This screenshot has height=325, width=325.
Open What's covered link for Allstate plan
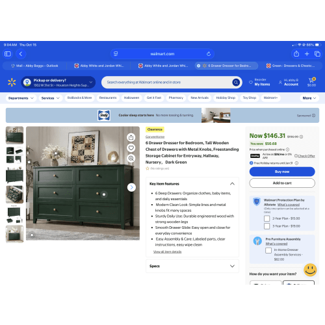click(x=289, y=205)
